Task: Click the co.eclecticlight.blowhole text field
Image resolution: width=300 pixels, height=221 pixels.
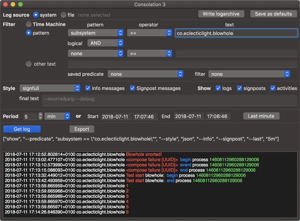Action: click(236, 33)
